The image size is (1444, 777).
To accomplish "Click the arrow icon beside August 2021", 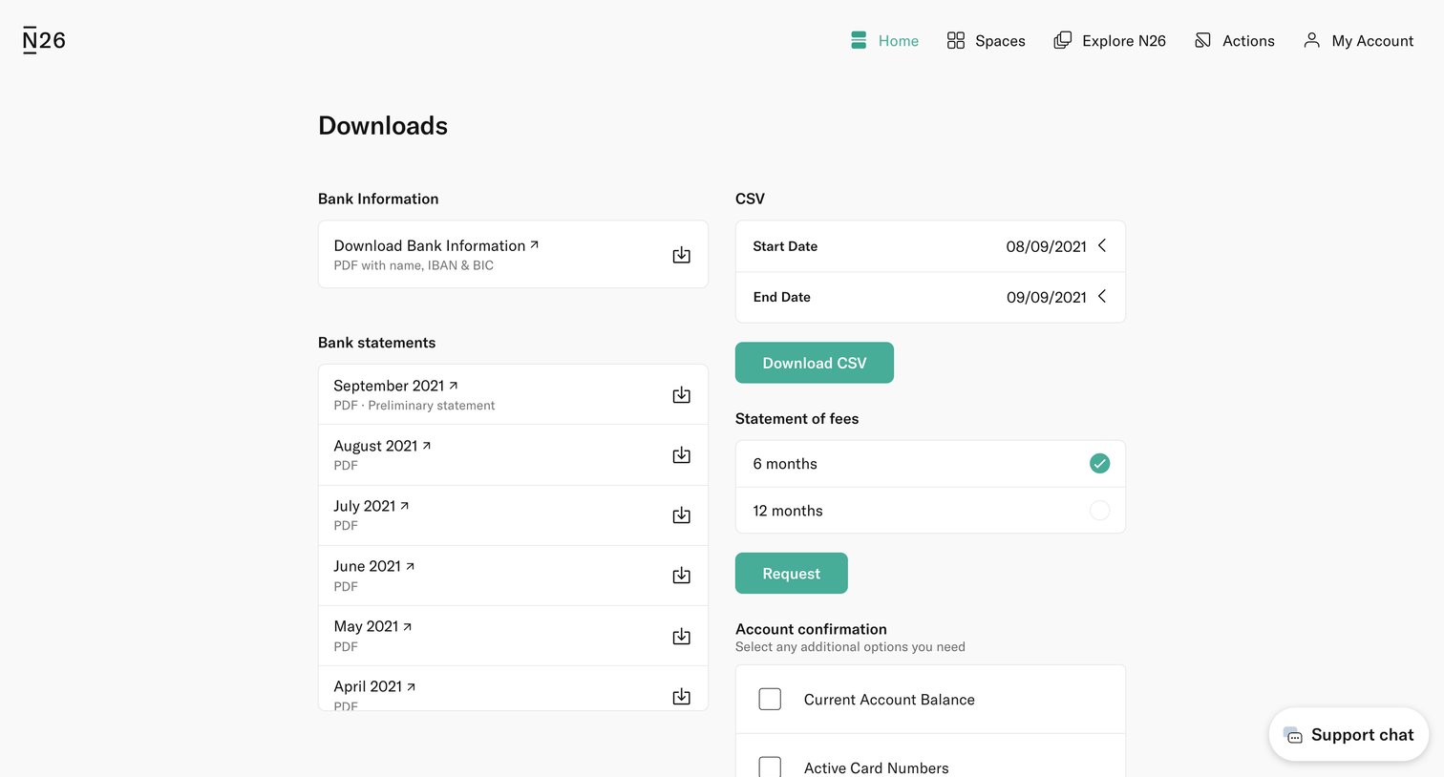I will pyautogui.click(x=427, y=446).
